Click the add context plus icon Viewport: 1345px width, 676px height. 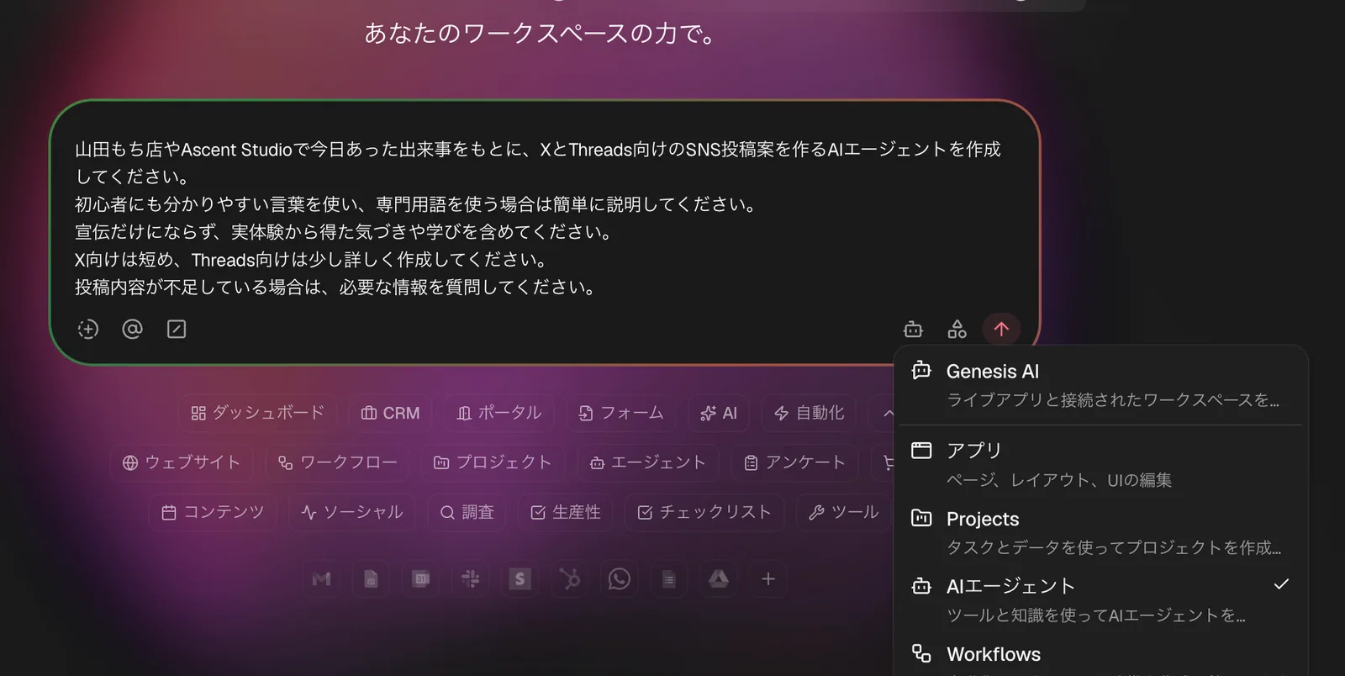[88, 329]
